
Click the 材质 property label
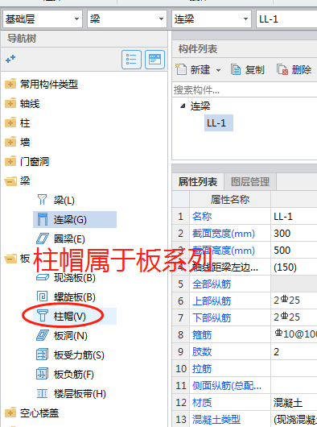(202, 402)
